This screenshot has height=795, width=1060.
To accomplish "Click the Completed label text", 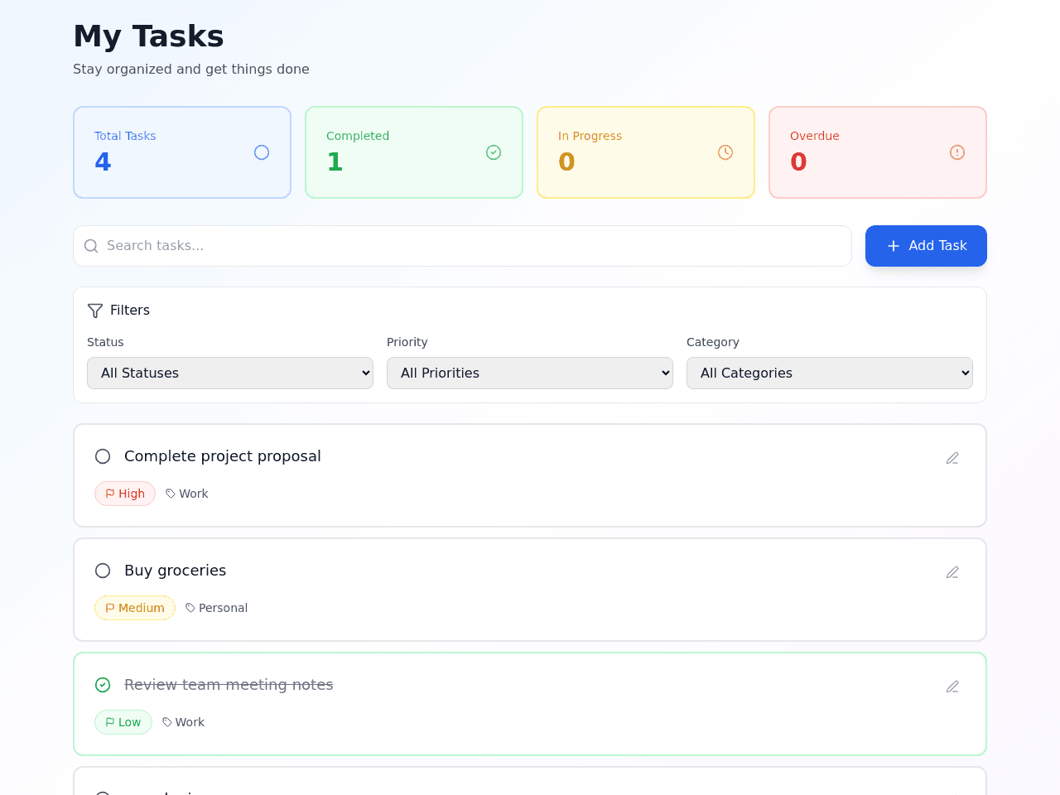I will tap(358, 136).
